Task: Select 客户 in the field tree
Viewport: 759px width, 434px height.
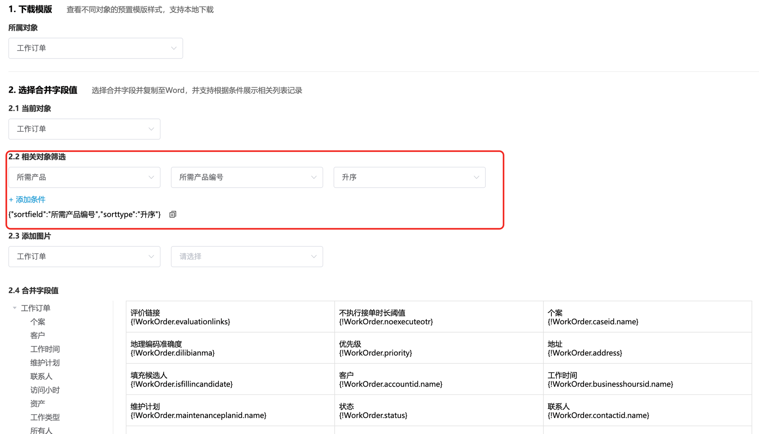Action: pyautogui.click(x=38, y=336)
